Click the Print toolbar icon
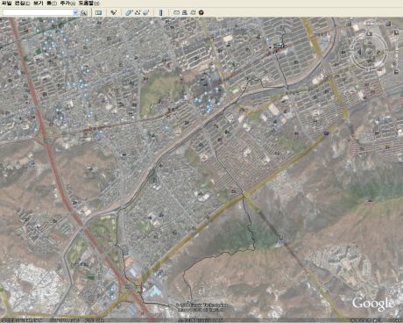 [x=185, y=12]
